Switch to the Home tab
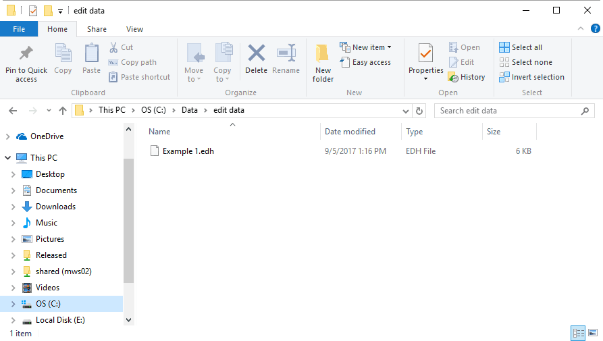Viewport: 603px width, 341px height. 57,29
